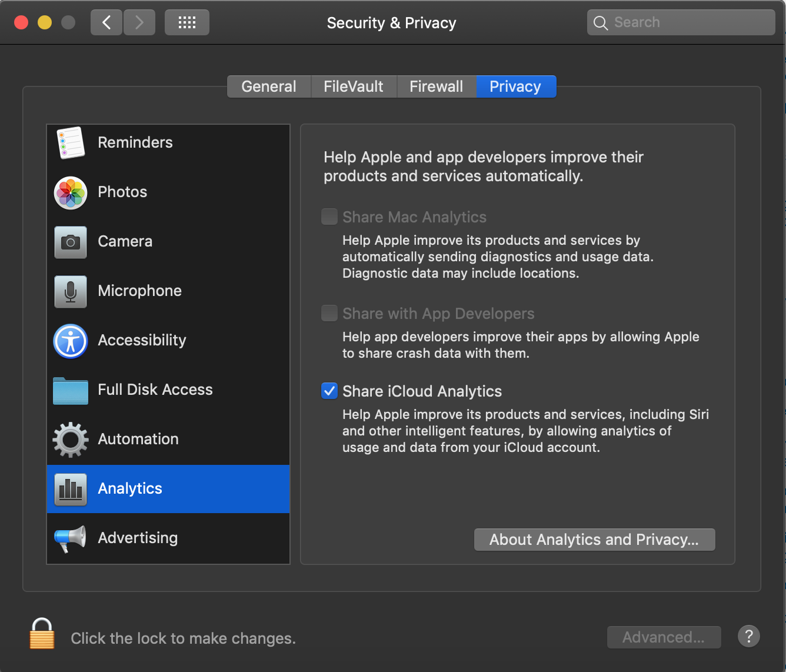Toggle the Share Mac Analytics checkbox
Viewport: 786px width, 672px height.
pyautogui.click(x=329, y=217)
